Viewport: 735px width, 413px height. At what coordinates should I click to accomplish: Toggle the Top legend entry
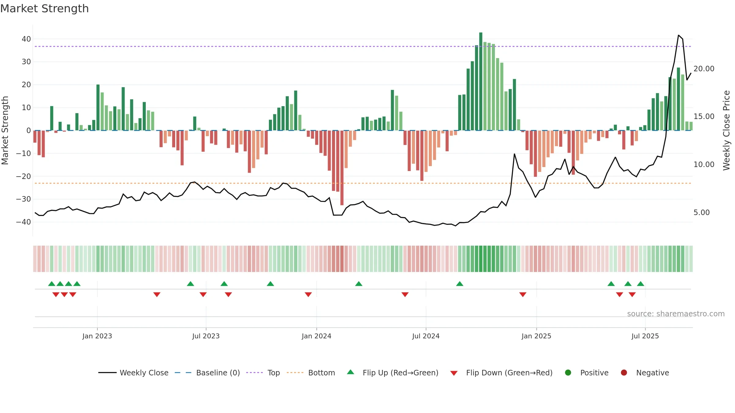tap(263, 373)
